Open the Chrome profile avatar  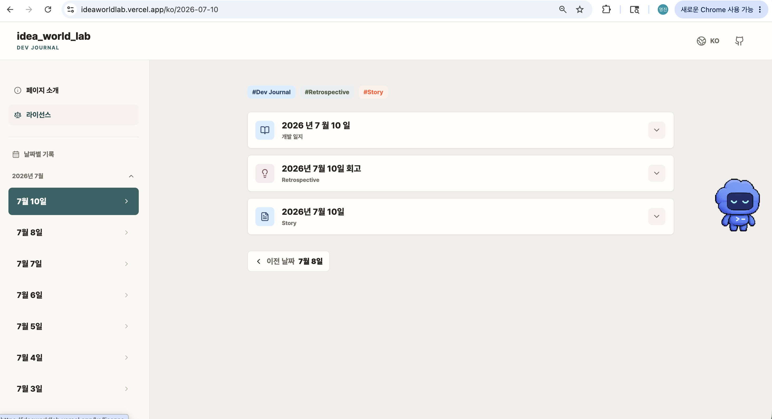click(x=663, y=9)
